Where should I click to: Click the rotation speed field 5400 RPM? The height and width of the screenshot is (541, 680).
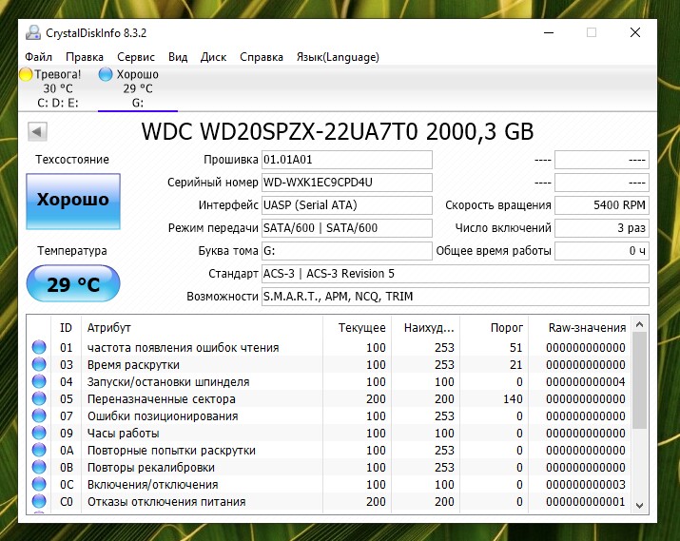tap(602, 205)
